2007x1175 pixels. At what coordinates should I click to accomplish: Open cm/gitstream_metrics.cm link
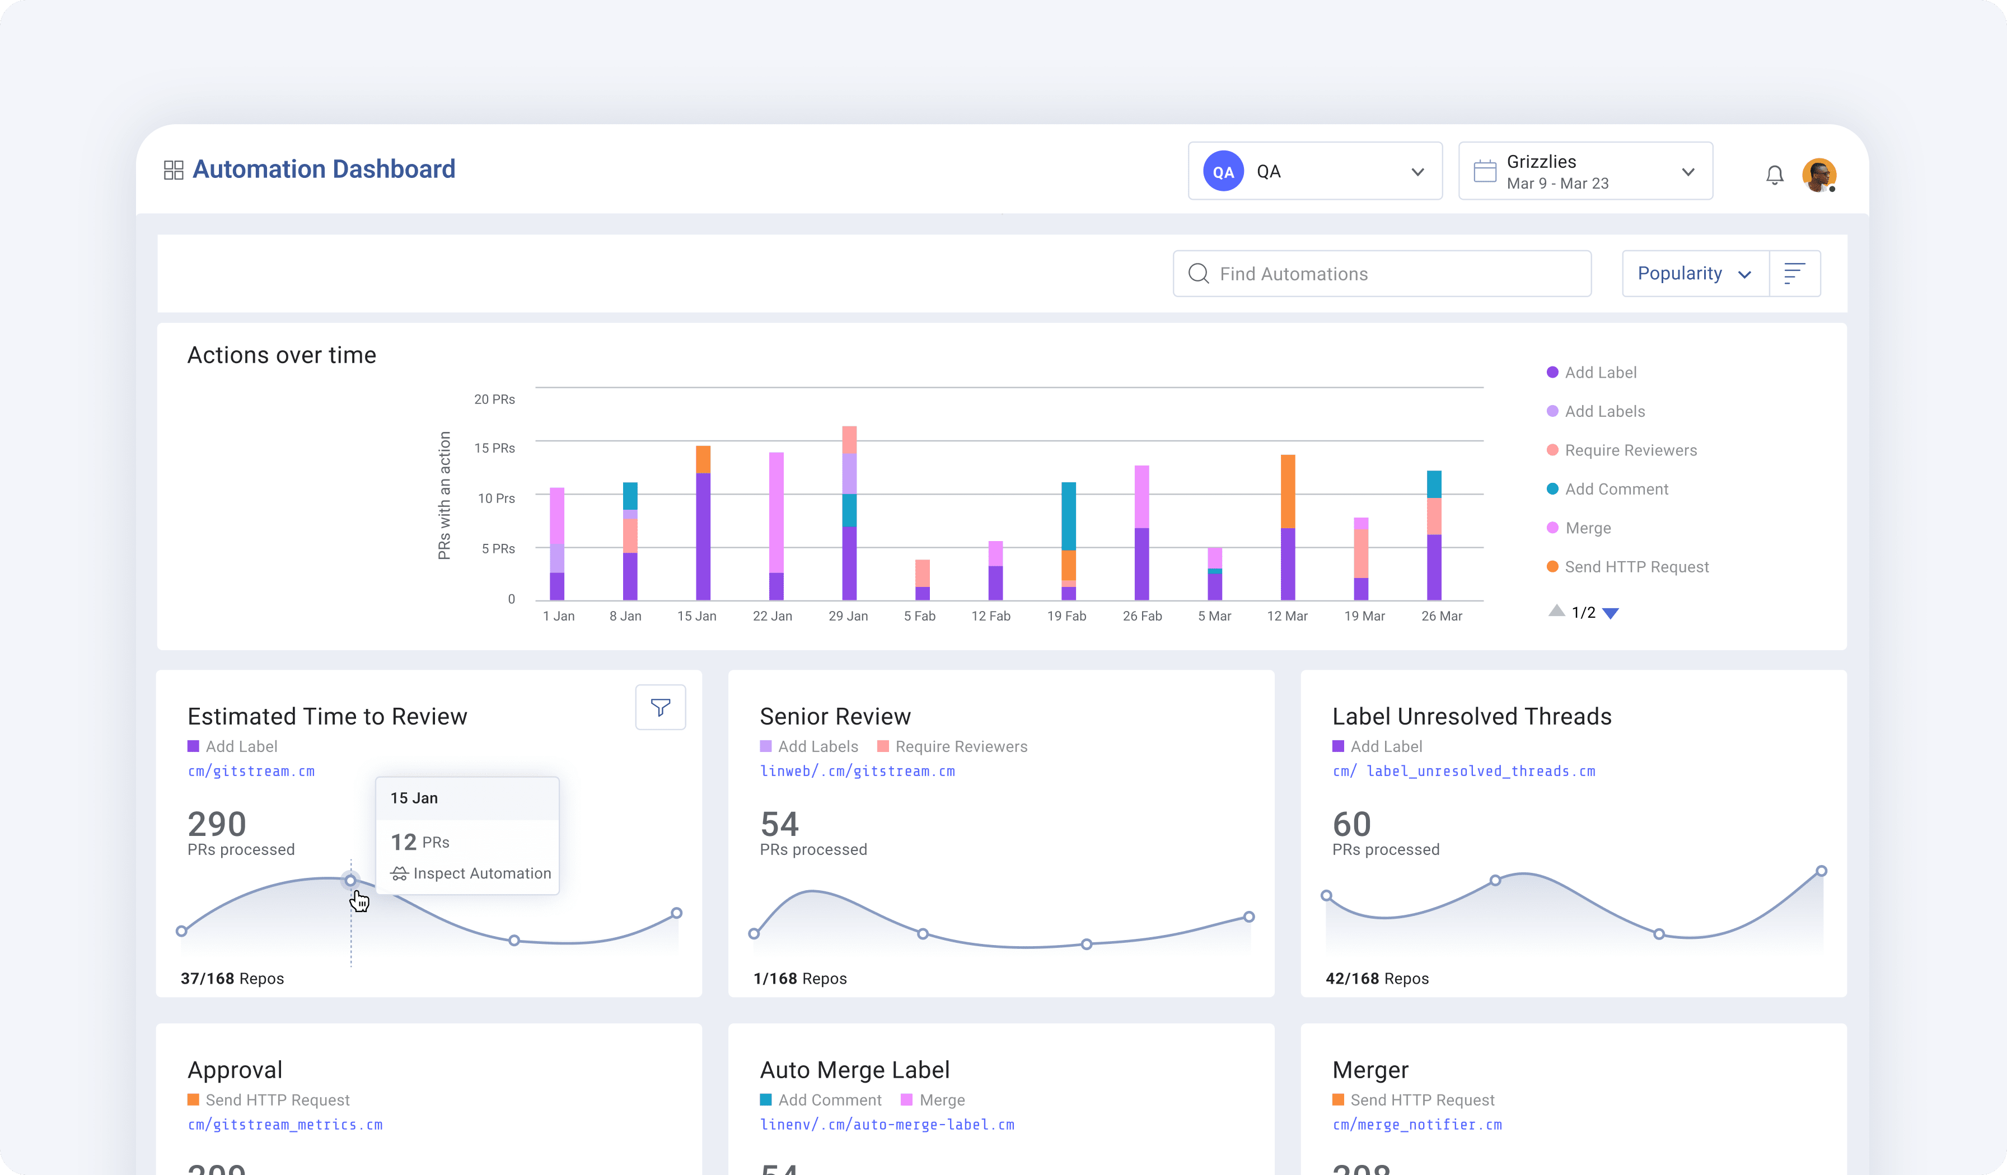[285, 1125]
